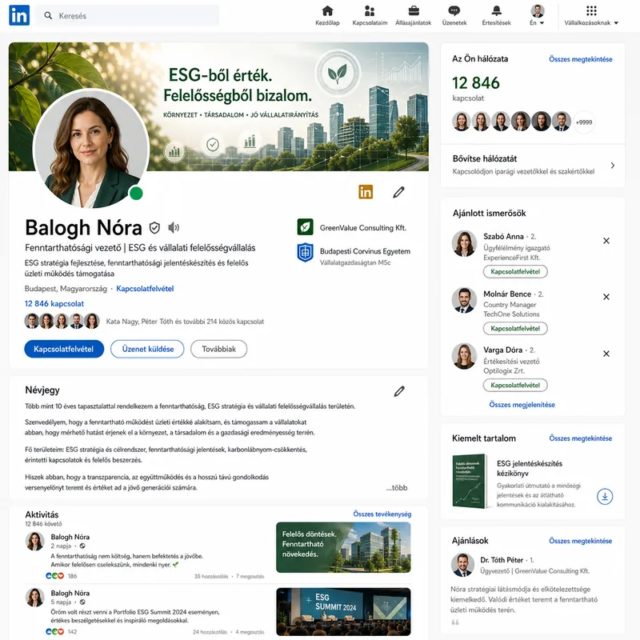Play the name pronunciation speaker icon

point(174,227)
